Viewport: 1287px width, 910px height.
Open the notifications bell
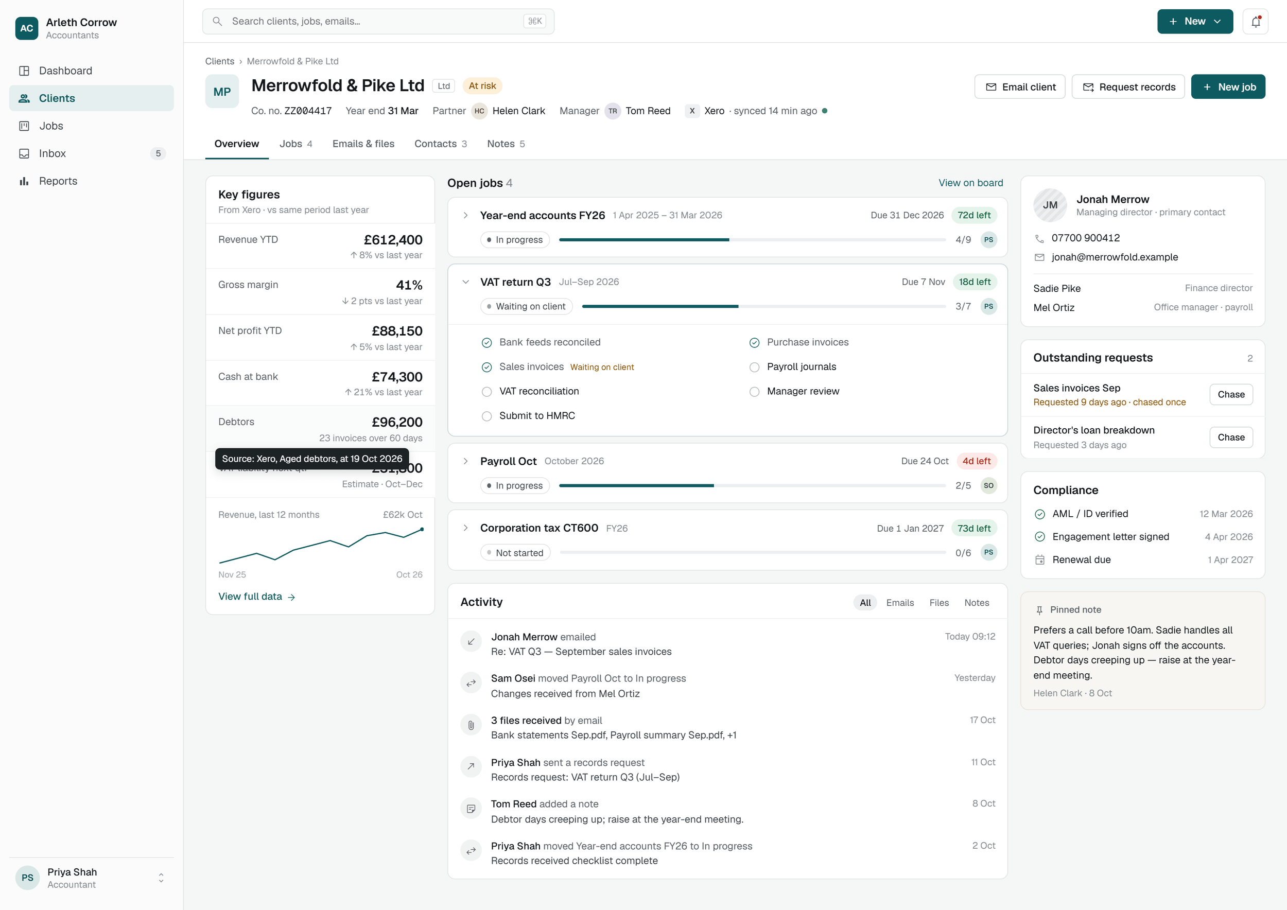click(x=1255, y=21)
